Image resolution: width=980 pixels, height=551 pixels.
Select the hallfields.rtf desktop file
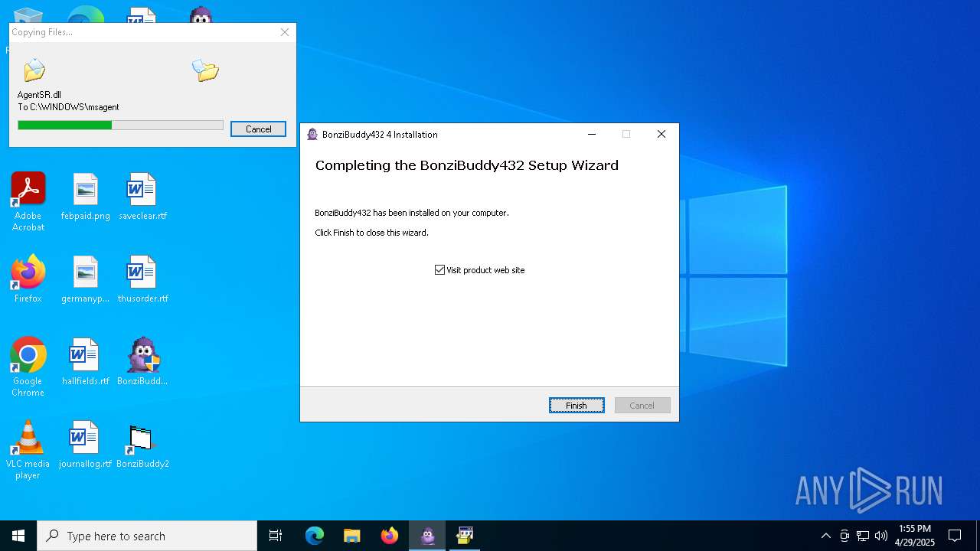coord(86,362)
